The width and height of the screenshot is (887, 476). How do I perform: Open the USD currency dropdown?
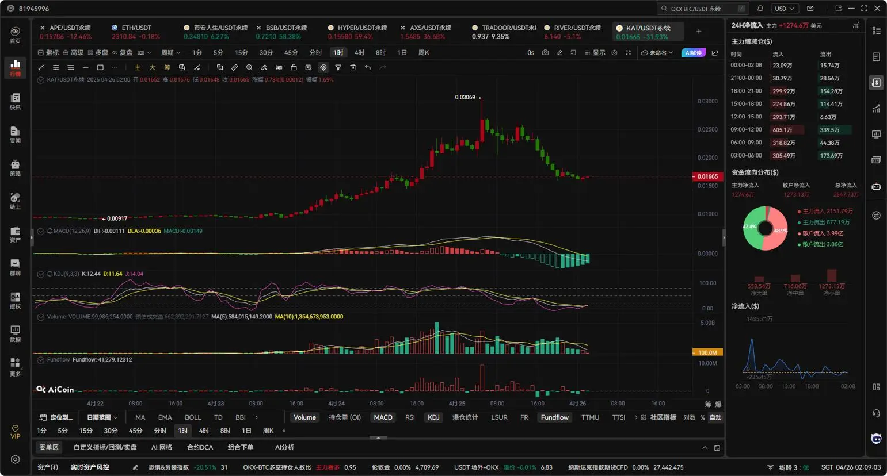(x=784, y=9)
